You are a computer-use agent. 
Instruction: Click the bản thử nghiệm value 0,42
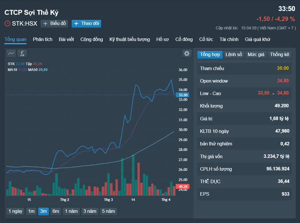[285, 144]
